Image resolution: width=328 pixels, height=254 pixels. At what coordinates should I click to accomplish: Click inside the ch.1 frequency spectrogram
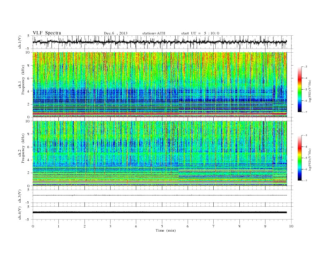click(x=159, y=85)
